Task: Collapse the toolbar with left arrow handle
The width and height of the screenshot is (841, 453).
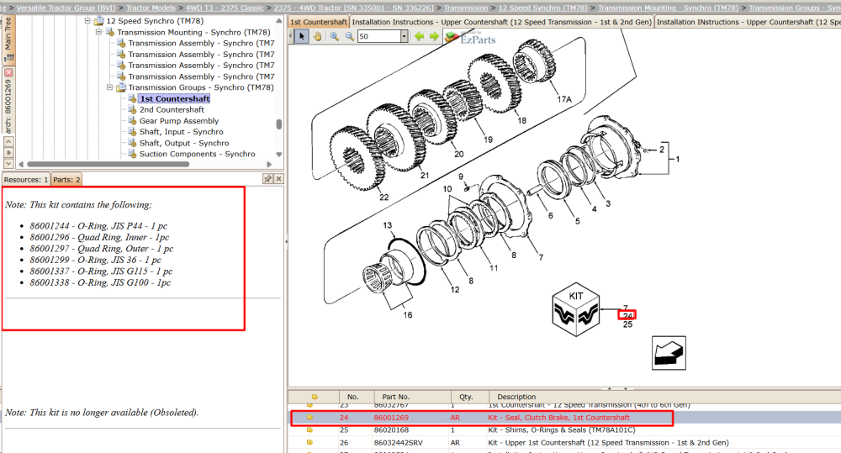Action: (x=291, y=36)
